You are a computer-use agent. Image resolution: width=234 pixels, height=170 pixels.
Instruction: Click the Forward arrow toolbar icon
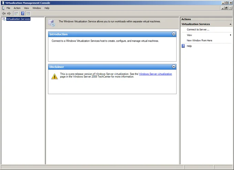coord(9,13)
